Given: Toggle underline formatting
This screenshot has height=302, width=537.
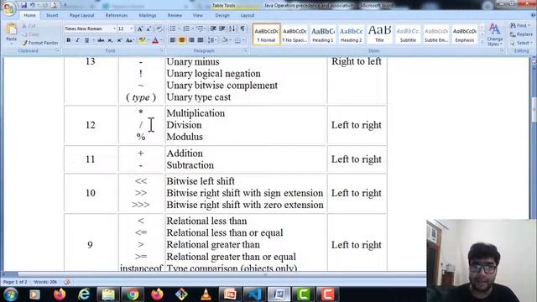Looking at the screenshot, I should [86, 40].
